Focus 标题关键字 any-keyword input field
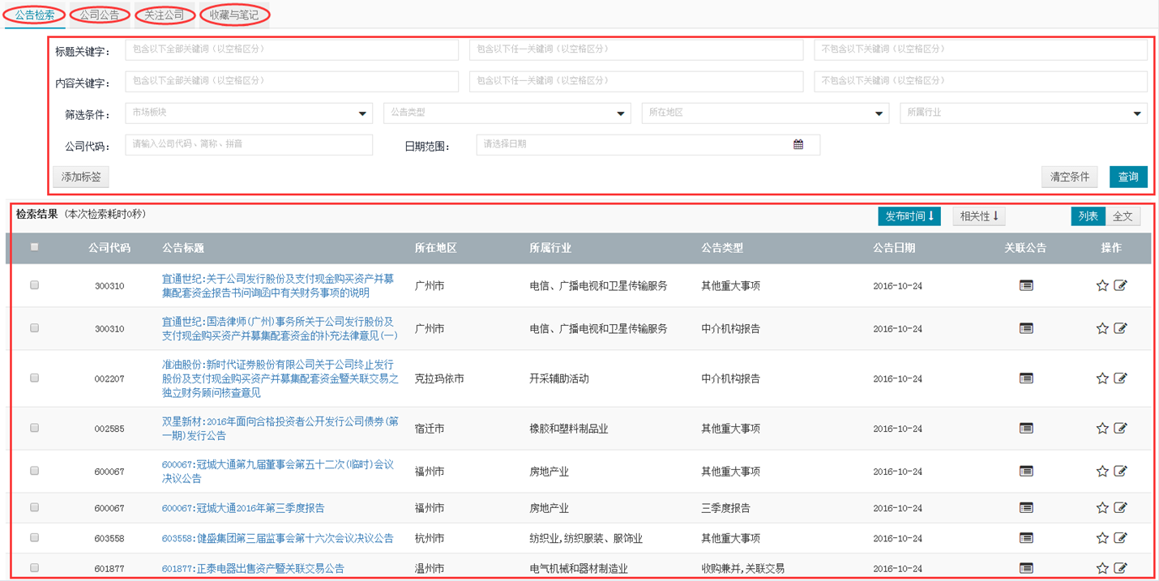This screenshot has height=581, width=1159. 636,49
